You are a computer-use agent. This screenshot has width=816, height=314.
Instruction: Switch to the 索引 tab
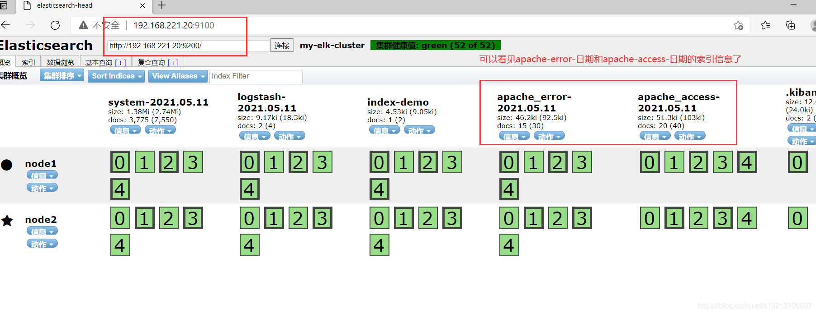(x=28, y=62)
